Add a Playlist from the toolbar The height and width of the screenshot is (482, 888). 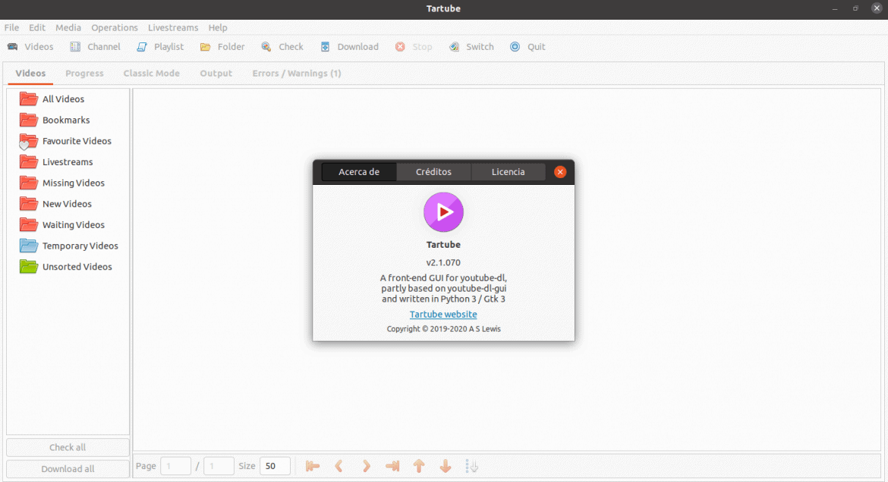(x=142, y=47)
